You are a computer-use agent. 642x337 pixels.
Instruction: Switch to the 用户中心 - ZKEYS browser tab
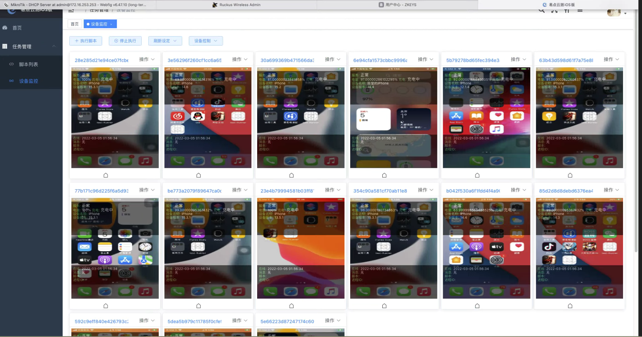(x=397, y=5)
